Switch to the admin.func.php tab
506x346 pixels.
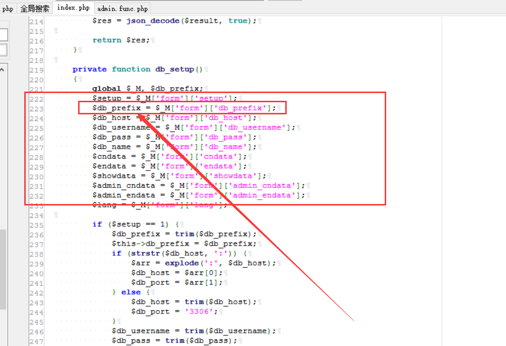(122, 8)
